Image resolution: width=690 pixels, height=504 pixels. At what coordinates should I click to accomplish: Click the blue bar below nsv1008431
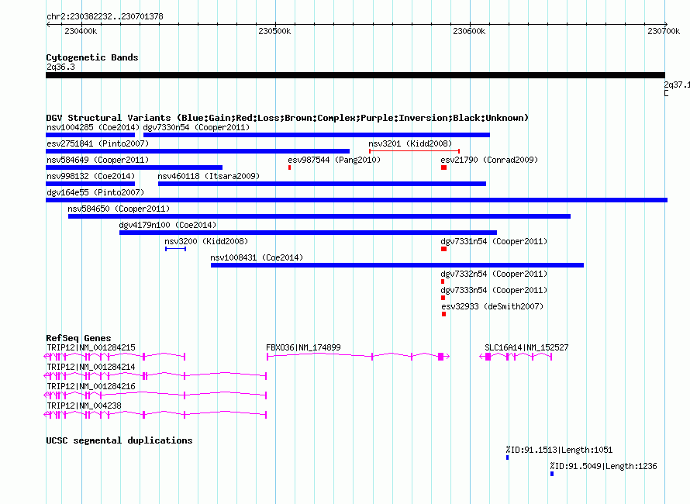(x=398, y=265)
